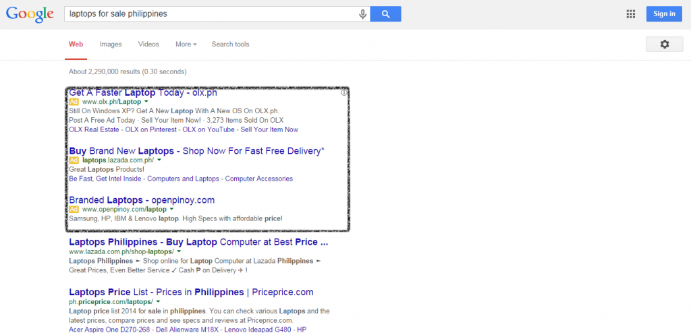Viewport: 691px width, 333px height.
Task: Click the Ad badge beside www.openpinoy.com
Action: [x=74, y=209]
